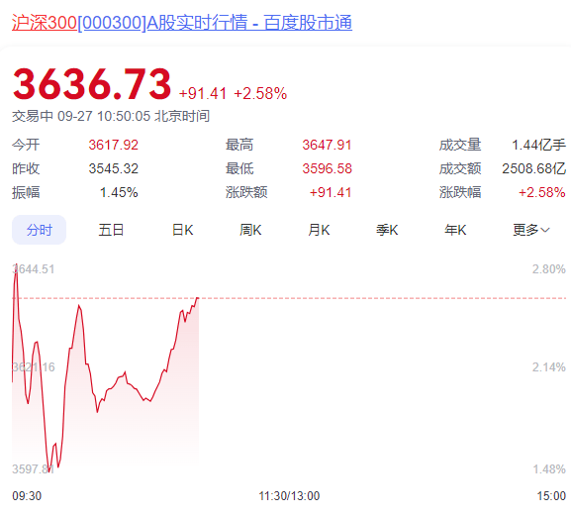The height and width of the screenshot is (516, 571).
Task: Click the 成交额 value 2508.68亿
Action: pyautogui.click(x=533, y=168)
